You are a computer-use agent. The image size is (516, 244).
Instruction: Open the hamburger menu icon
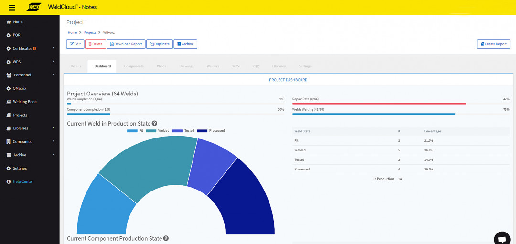pyautogui.click(x=12, y=7)
